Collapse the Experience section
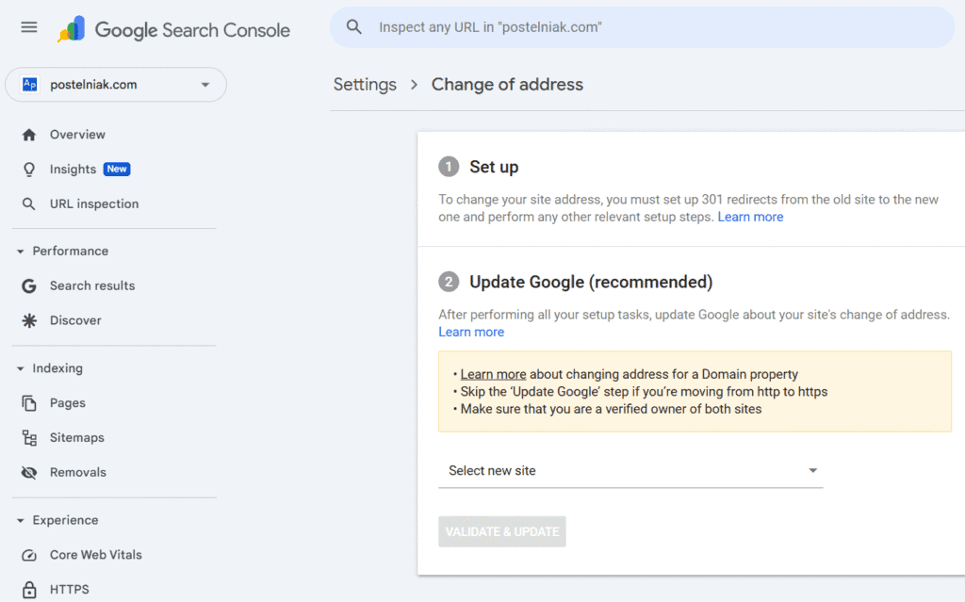 (x=21, y=521)
